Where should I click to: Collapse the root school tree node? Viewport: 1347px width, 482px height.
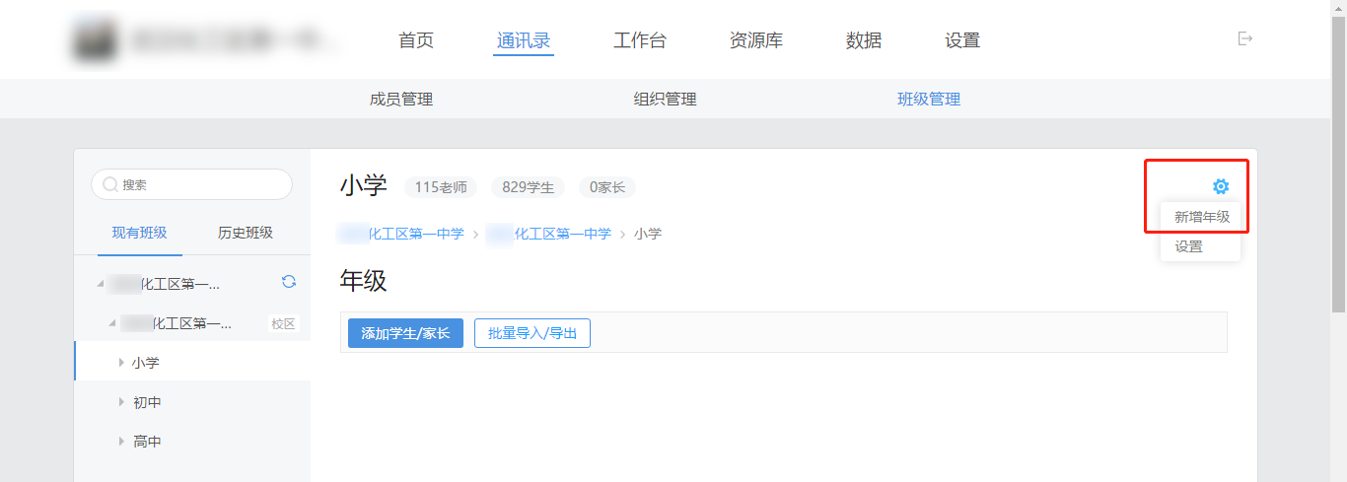pyautogui.click(x=100, y=284)
